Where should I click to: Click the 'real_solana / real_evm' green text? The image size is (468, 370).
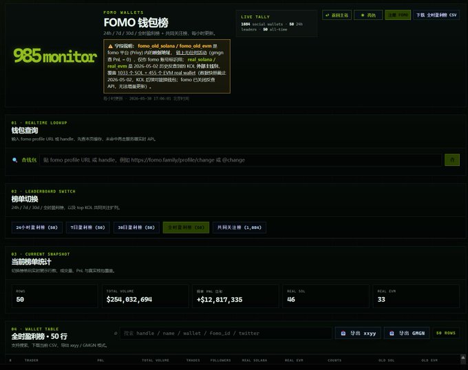tap(162, 63)
